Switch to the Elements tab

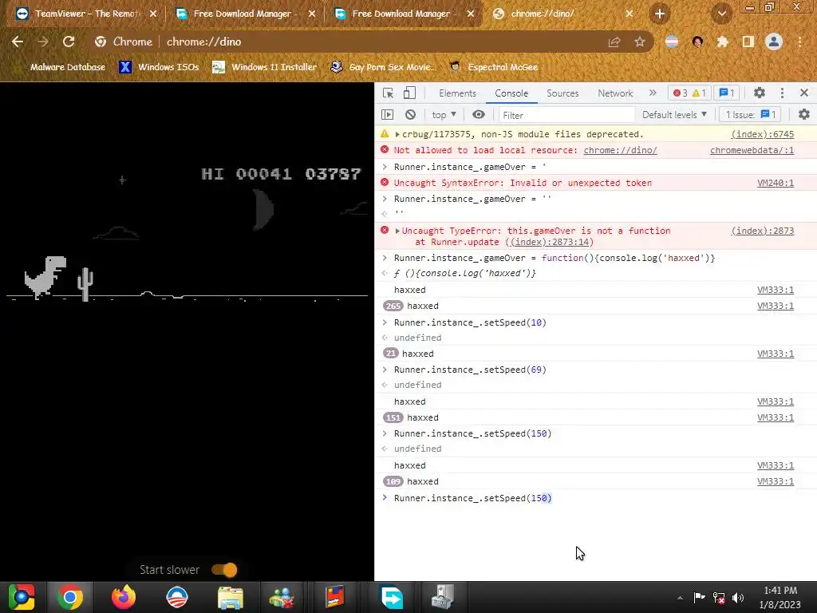tap(457, 93)
